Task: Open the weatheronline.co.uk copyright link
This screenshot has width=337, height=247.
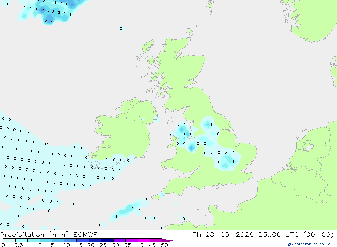Action: [x=308, y=244]
